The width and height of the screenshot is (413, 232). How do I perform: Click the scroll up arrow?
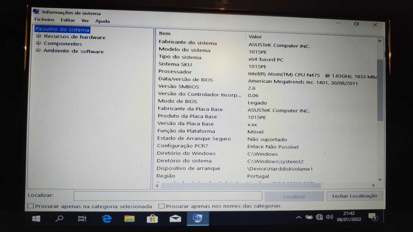point(380,41)
